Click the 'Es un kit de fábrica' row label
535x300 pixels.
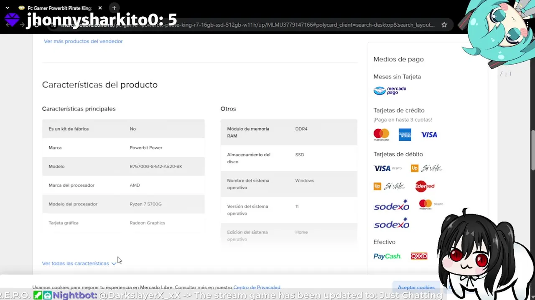click(x=69, y=129)
